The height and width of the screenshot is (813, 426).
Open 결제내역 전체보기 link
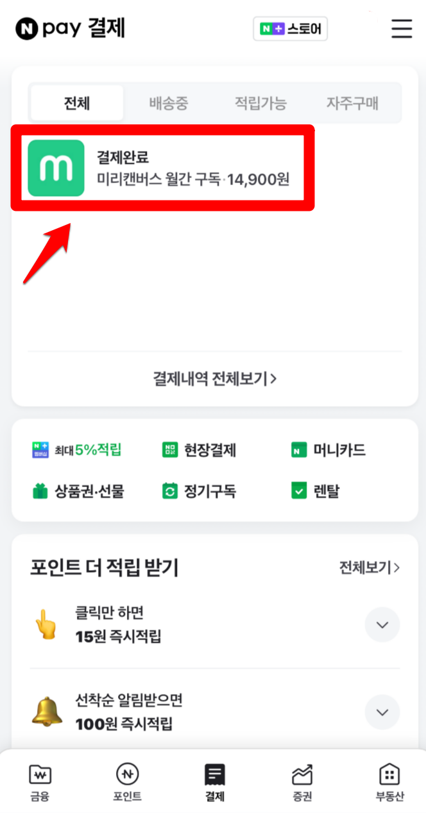(215, 379)
